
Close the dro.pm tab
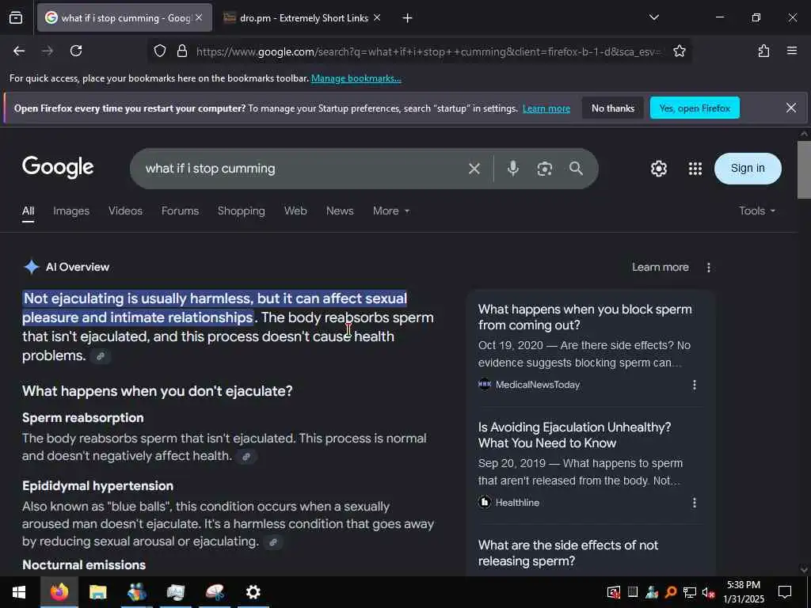(377, 17)
